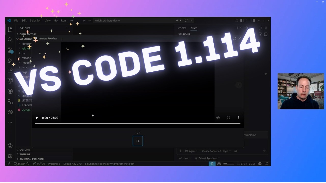Open notifications bell in status bar
Screen dimensions: 326x183
pos(267,164)
